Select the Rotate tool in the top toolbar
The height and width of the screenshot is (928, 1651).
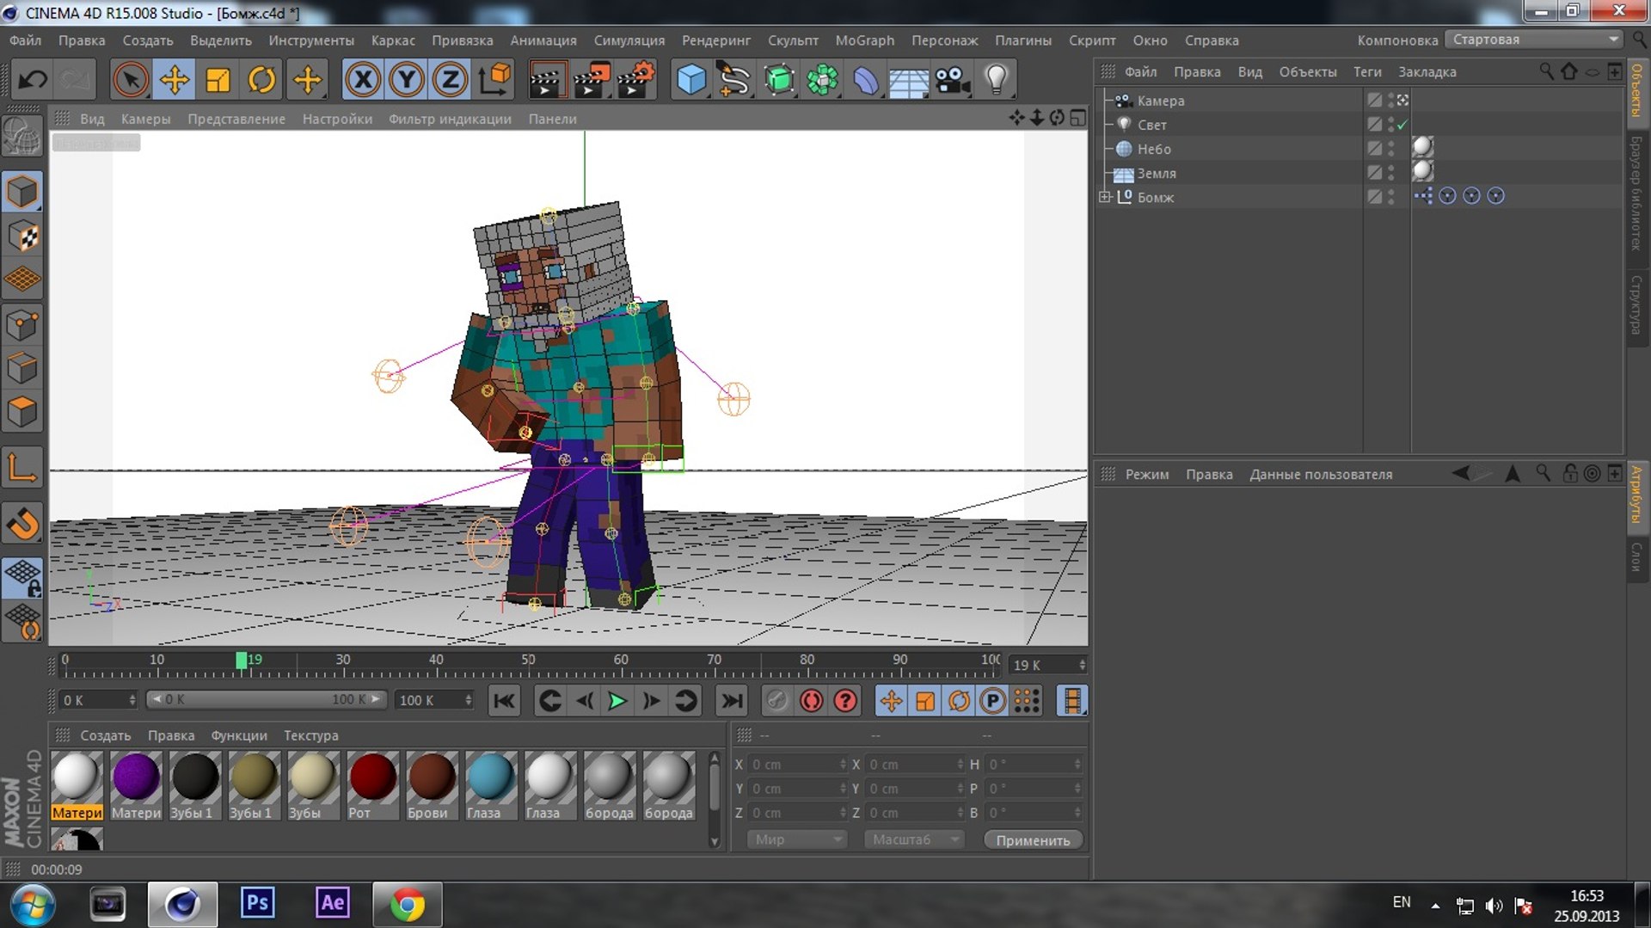click(262, 80)
